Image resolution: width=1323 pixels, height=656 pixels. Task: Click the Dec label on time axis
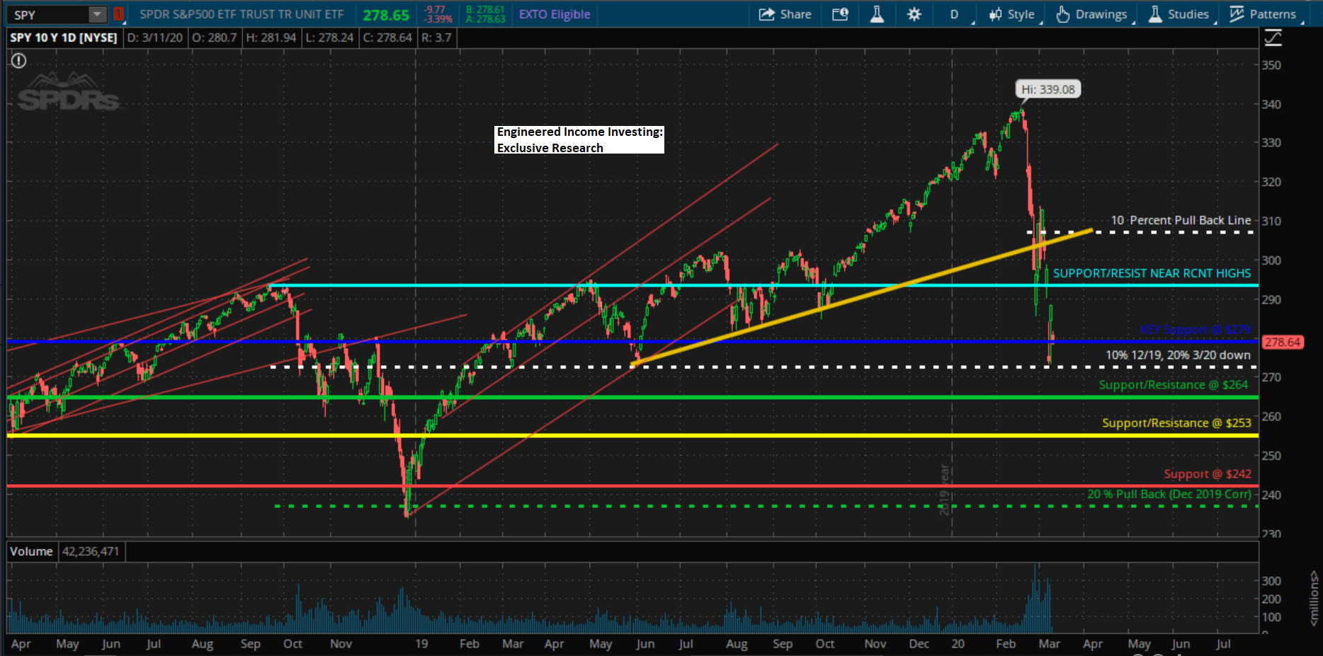[x=919, y=643]
